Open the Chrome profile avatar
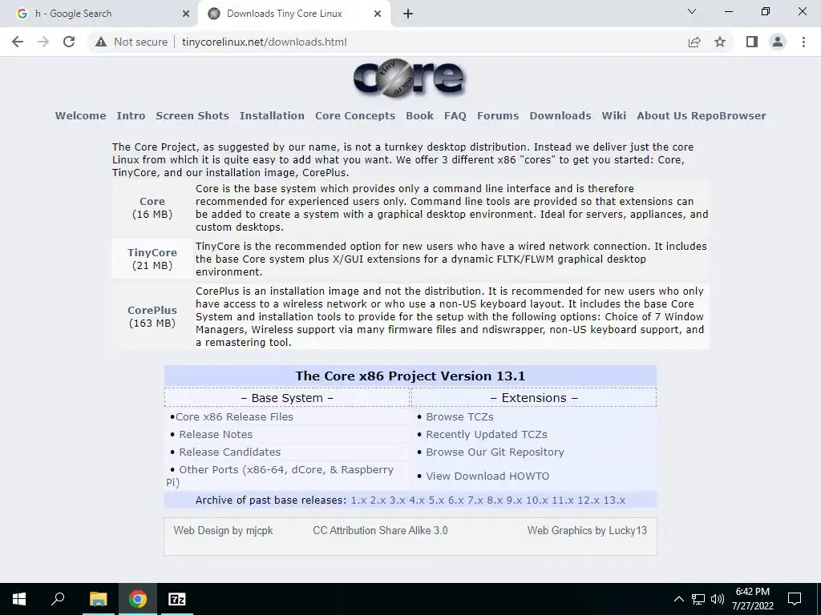Image resolution: width=821 pixels, height=615 pixels. tap(778, 42)
